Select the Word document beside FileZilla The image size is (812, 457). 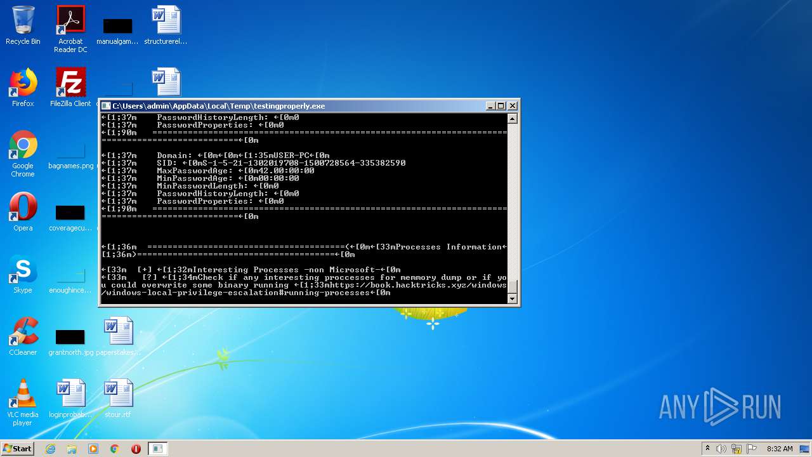point(166,83)
